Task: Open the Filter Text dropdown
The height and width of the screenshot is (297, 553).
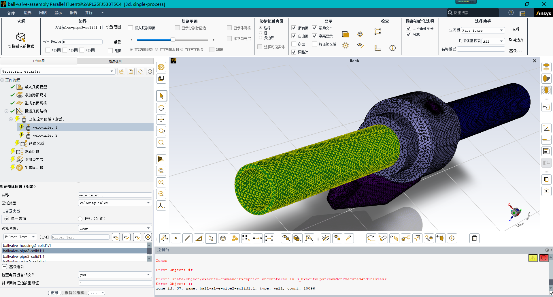Action: (20, 237)
